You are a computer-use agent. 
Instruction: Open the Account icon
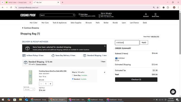[146, 15]
